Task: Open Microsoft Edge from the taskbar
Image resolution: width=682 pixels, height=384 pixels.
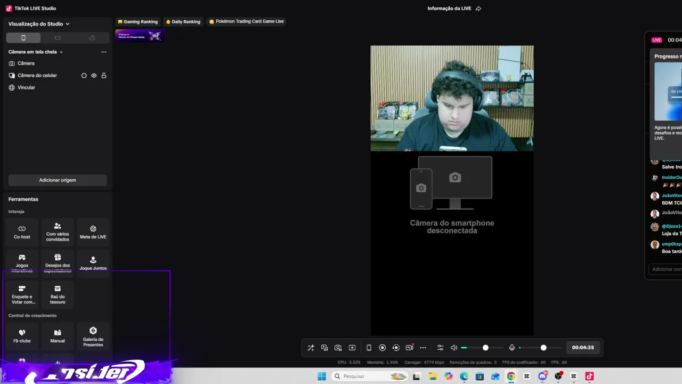Action: tap(464, 377)
